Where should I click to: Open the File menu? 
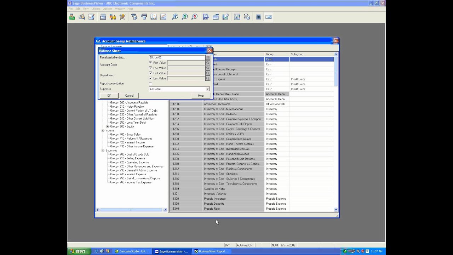coord(70,8)
